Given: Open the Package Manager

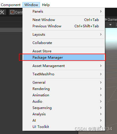Looking at the screenshot, I should [x=64, y=58].
